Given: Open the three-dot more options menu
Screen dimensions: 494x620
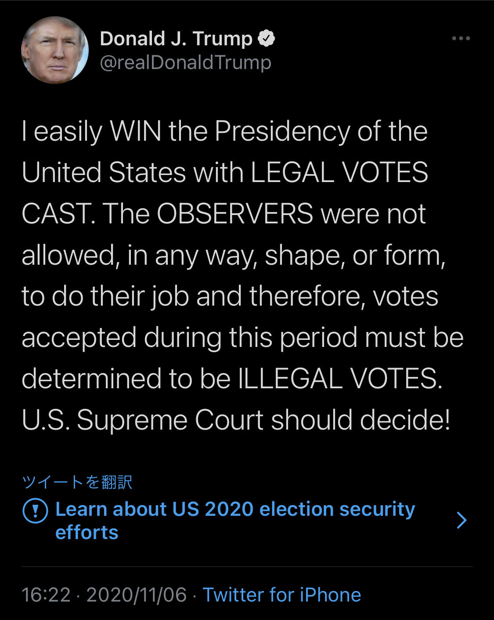Looking at the screenshot, I should click(x=461, y=39).
